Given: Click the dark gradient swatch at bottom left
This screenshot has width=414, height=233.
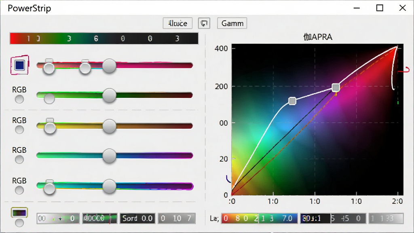Looking at the screenshot, I should tap(19, 213).
